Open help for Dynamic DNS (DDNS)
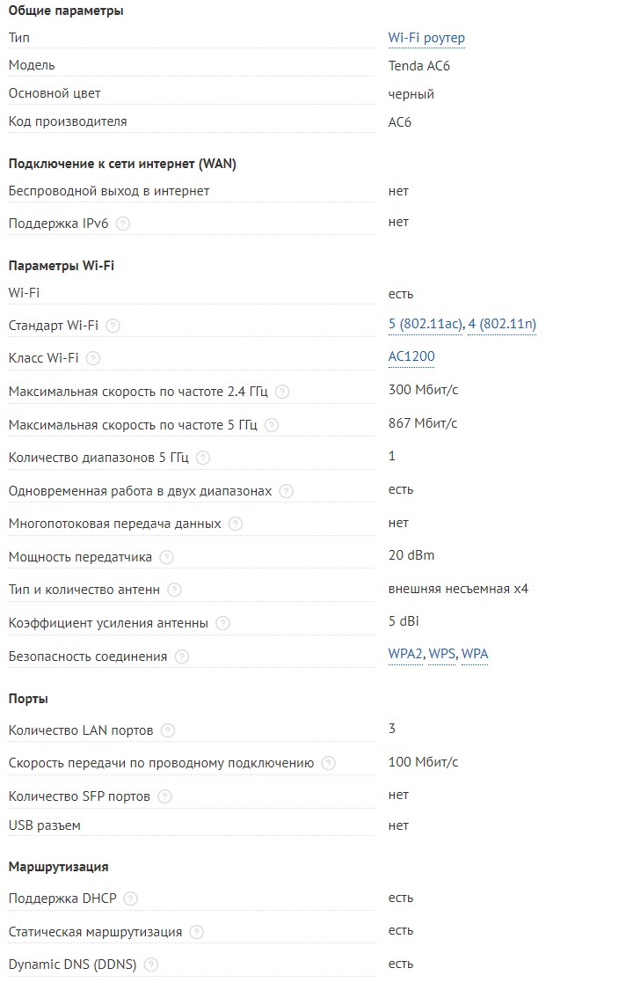This screenshot has width=626, height=983. [x=151, y=965]
